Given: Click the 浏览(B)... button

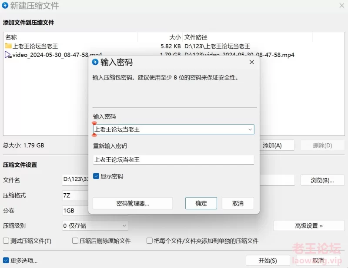Looking at the screenshot, I should coord(322,180).
